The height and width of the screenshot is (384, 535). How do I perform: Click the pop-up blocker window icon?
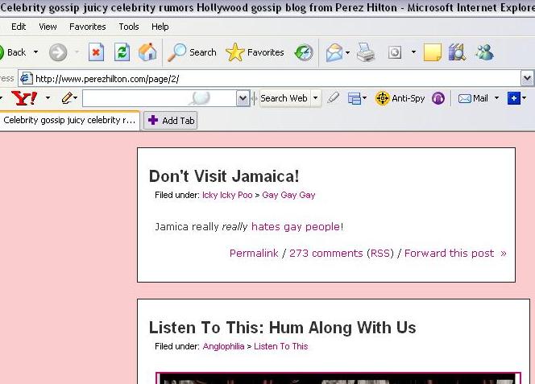(355, 98)
